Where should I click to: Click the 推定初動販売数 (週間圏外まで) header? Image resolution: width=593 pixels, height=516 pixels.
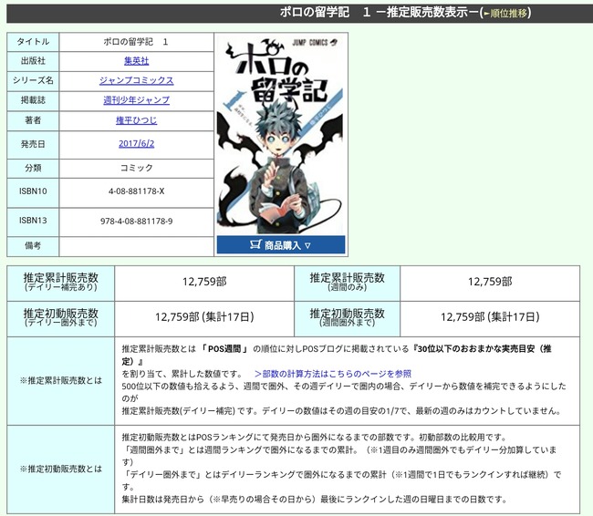pyautogui.click(x=348, y=317)
